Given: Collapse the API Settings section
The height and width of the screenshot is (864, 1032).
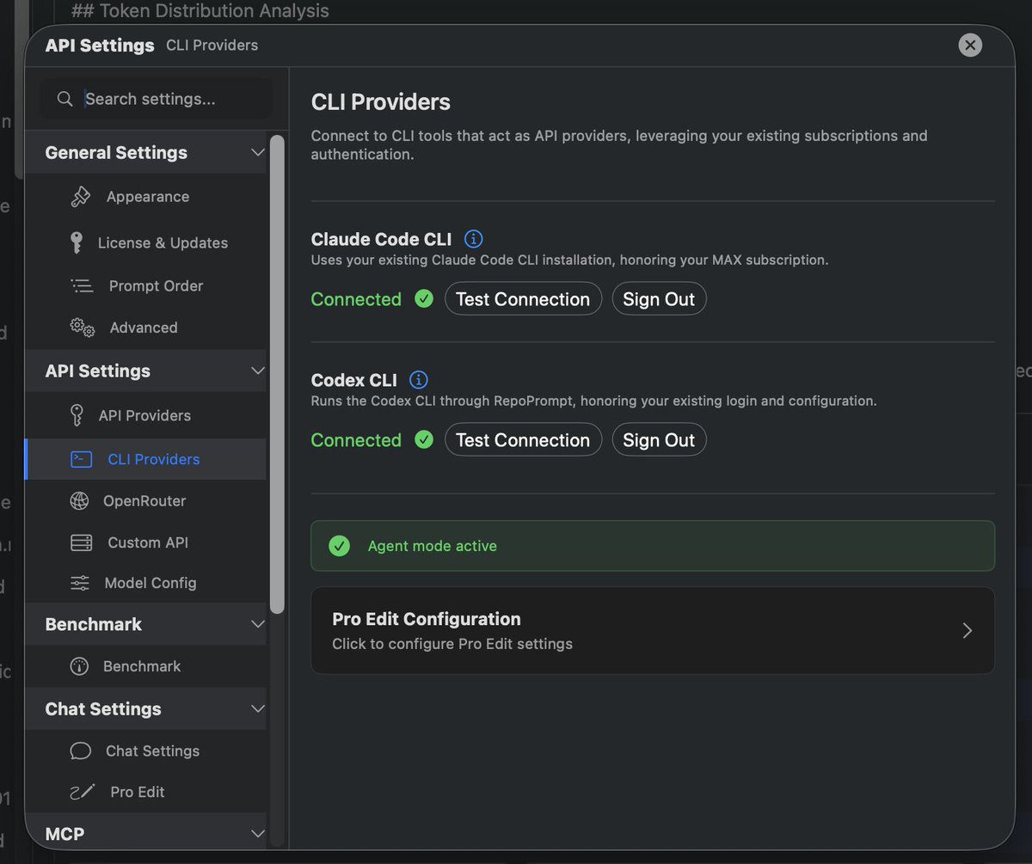Looking at the screenshot, I should coord(257,371).
